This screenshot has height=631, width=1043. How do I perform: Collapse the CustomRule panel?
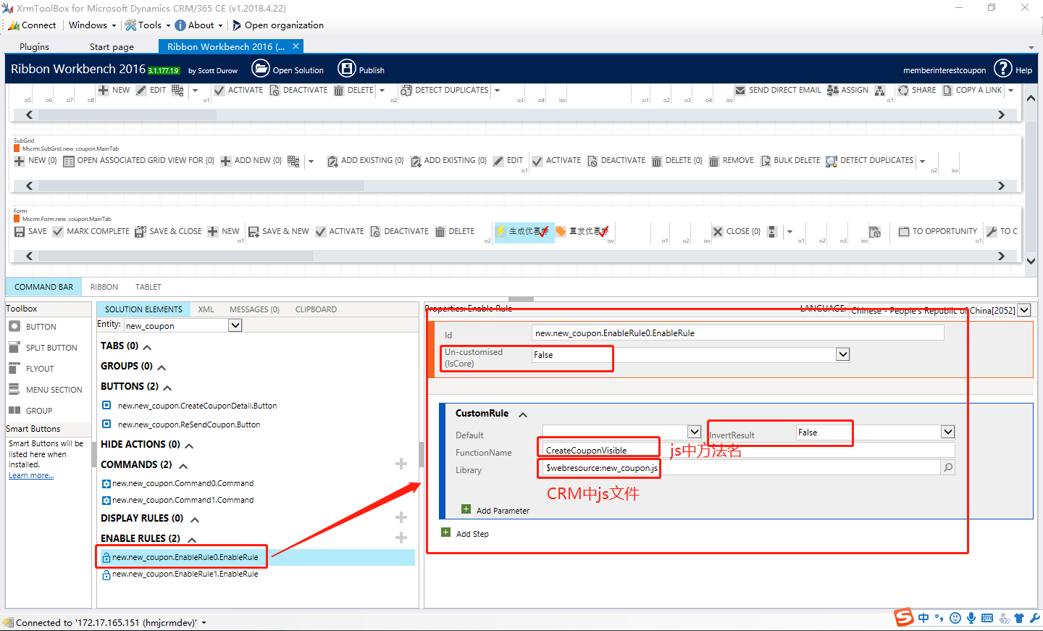[x=523, y=414]
